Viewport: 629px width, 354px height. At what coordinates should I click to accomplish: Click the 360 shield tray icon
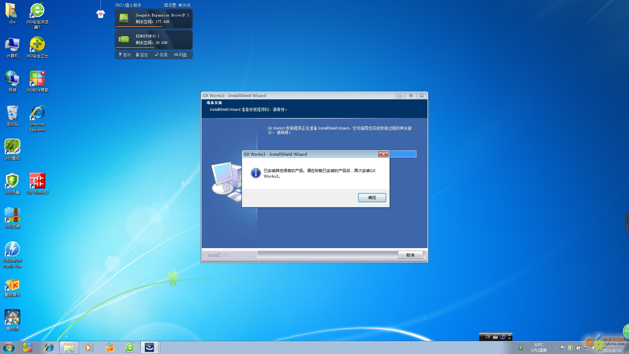click(570, 348)
